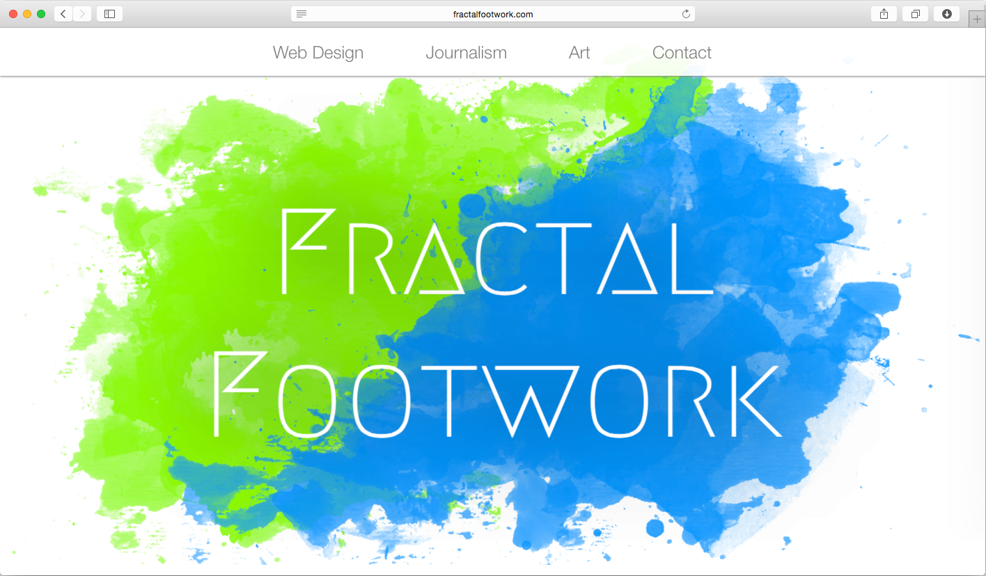Image resolution: width=986 pixels, height=576 pixels.
Task: Open the Web Design nav link
Action: 318,53
